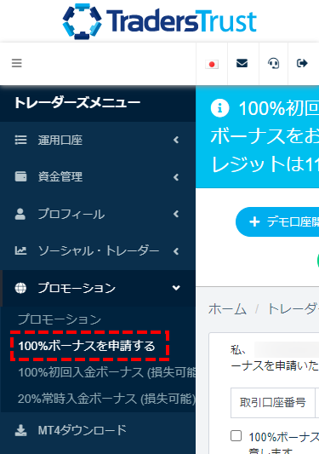319x454 pixels.
Task: Click the download icon beside MT4ダウンロード
Action: [20, 430]
